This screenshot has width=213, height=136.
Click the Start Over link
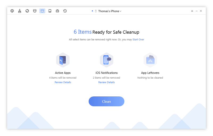tap(138, 40)
